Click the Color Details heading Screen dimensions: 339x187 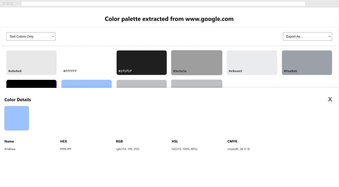pyautogui.click(x=18, y=100)
